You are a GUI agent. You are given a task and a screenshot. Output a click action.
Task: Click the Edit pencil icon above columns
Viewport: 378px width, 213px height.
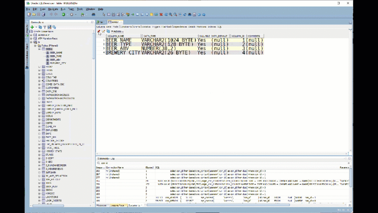[103, 31]
